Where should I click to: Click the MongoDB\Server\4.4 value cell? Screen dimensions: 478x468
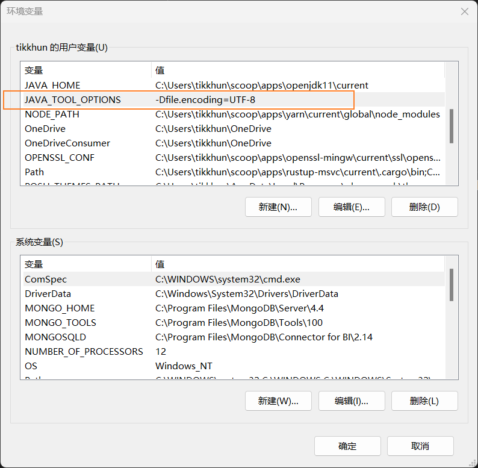click(240, 308)
